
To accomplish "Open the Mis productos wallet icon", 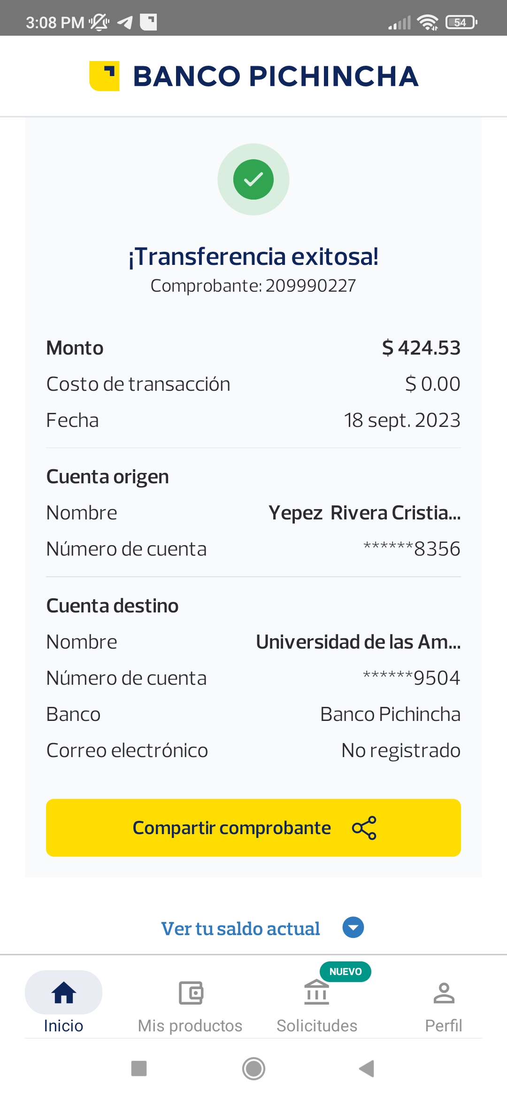I will pos(191,992).
